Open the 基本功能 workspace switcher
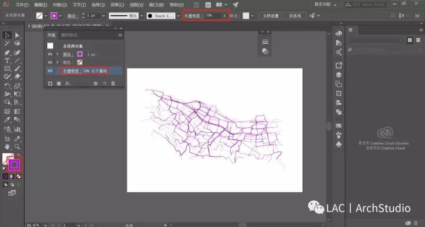 pyautogui.click(x=325, y=5)
